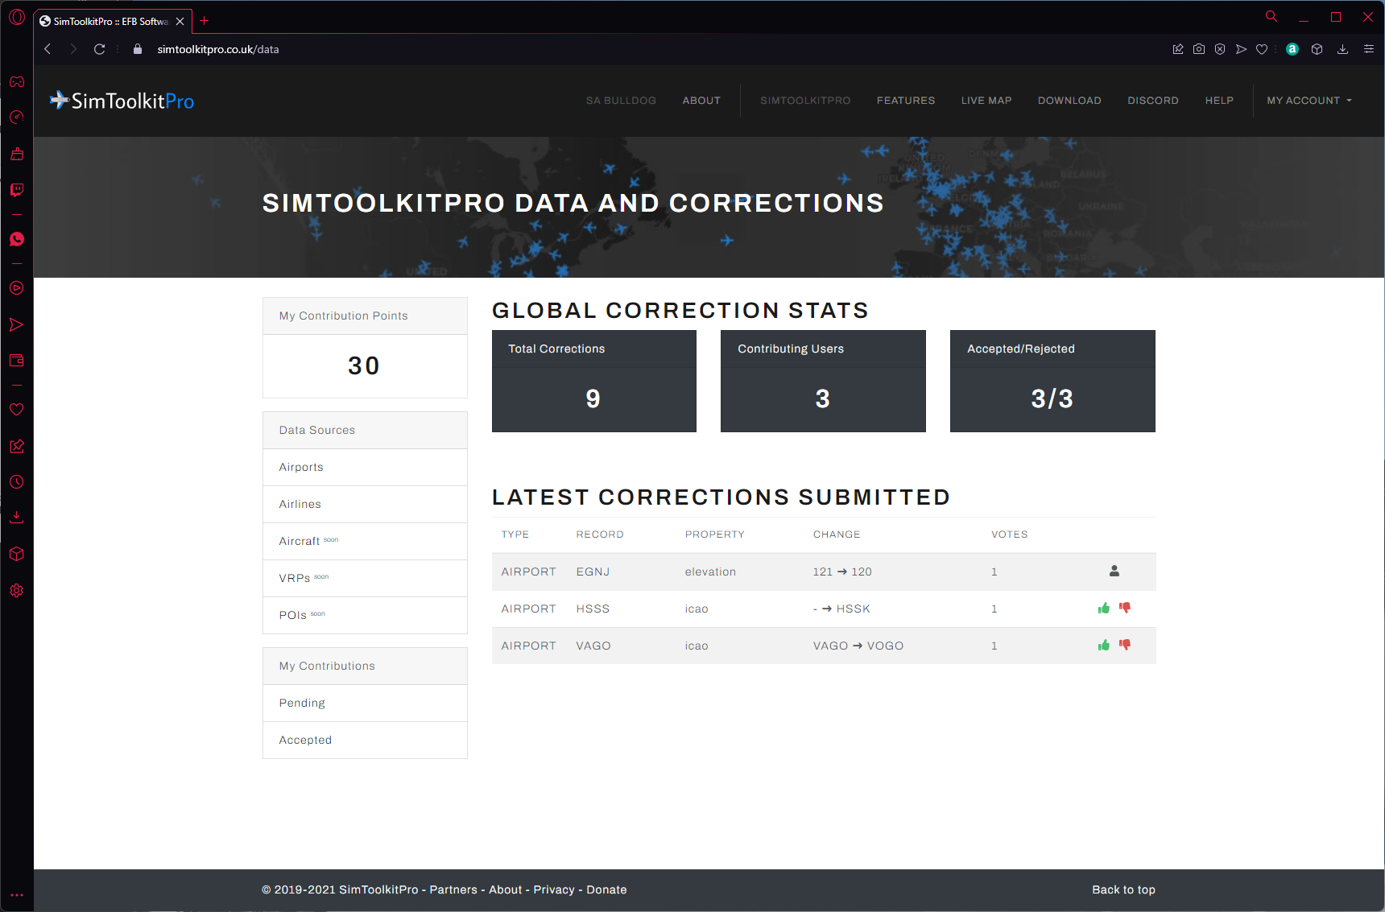Screen dimensions: 1385x912
Task: Click the HSSS record cell
Action: pos(593,609)
